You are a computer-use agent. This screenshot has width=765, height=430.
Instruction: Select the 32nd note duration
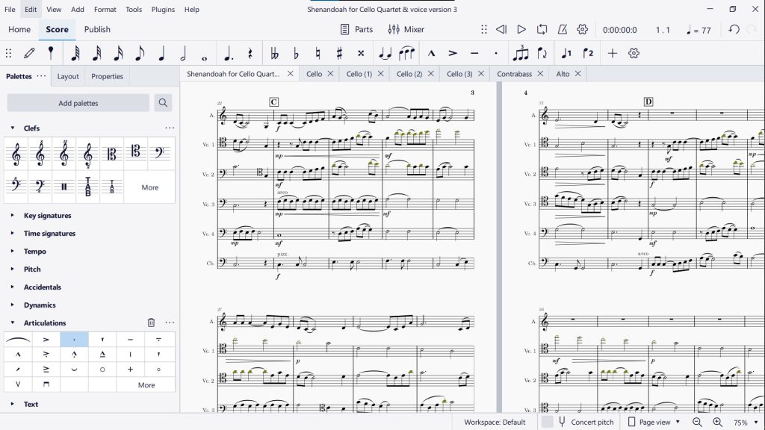pyautogui.click(x=96, y=54)
